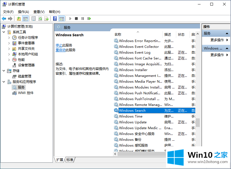The image size is (231, 169).
Task: Click the 停止 service link
Action: (x=59, y=45)
